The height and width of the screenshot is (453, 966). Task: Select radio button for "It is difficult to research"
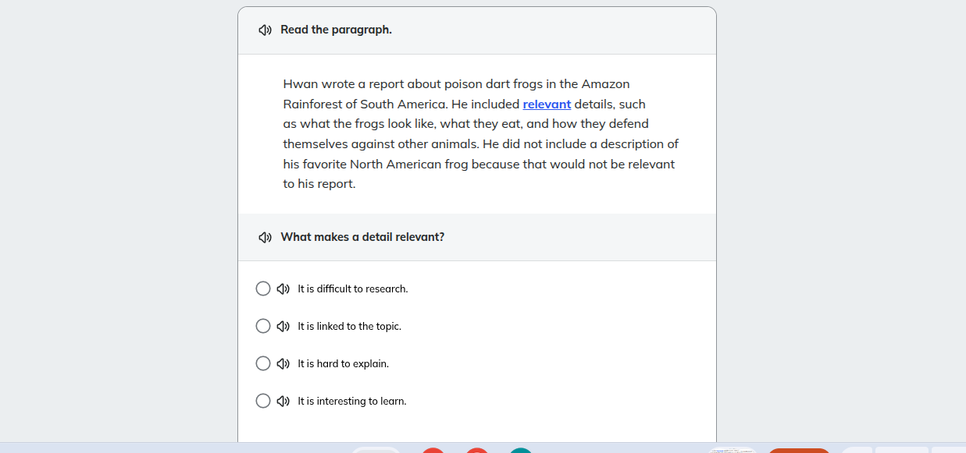coord(263,289)
